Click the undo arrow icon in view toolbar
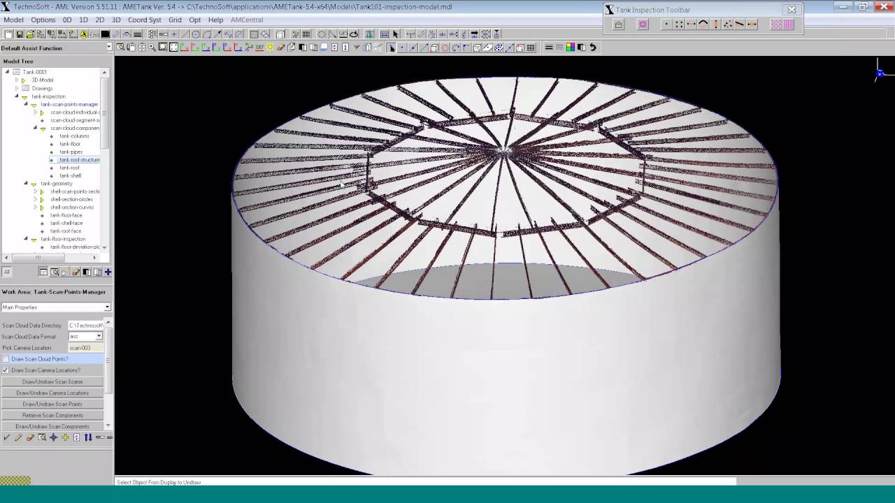The height and width of the screenshot is (503, 895). [x=593, y=48]
